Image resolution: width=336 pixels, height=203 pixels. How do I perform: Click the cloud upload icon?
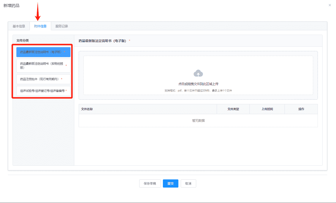pyautogui.click(x=198, y=73)
